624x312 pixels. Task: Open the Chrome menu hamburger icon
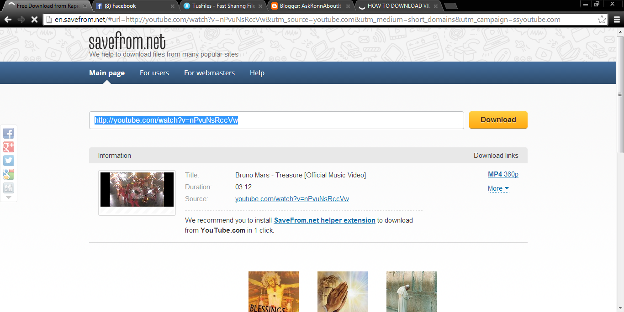pyautogui.click(x=616, y=20)
